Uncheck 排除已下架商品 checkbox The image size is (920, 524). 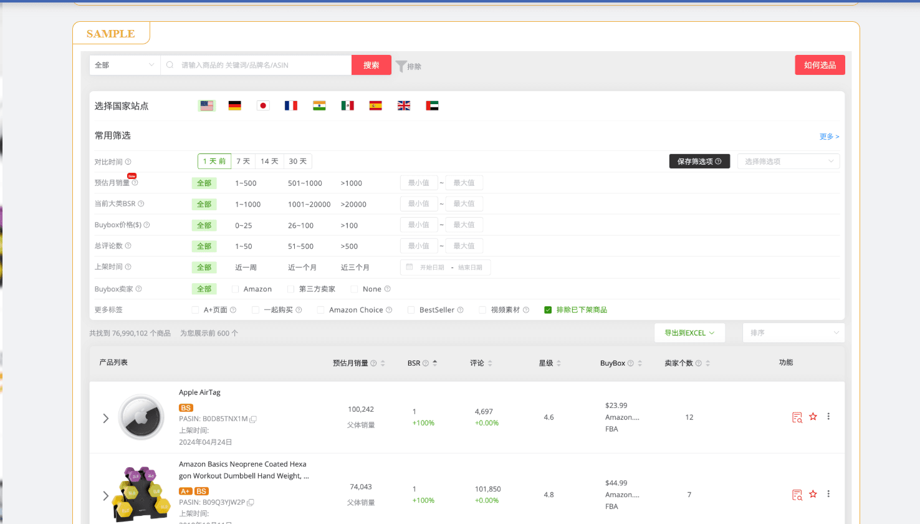click(x=548, y=310)
